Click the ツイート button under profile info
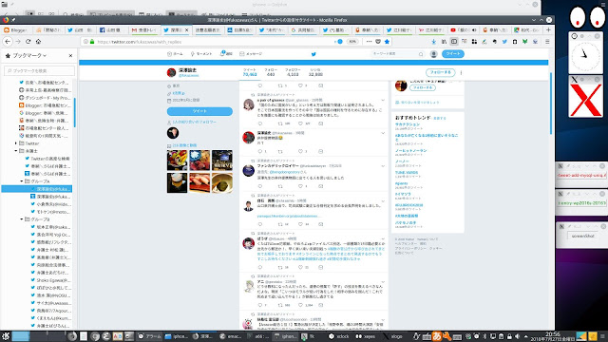This screenshot has width=608, height=342. (x=199, y=111)
